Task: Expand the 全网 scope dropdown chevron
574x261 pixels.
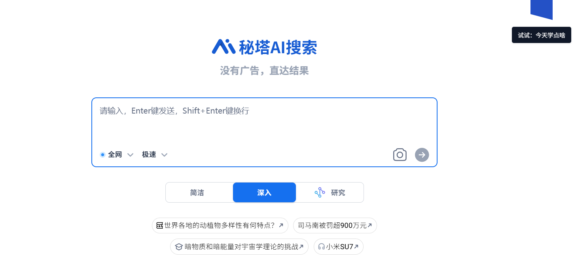Action: click(130, 155)
